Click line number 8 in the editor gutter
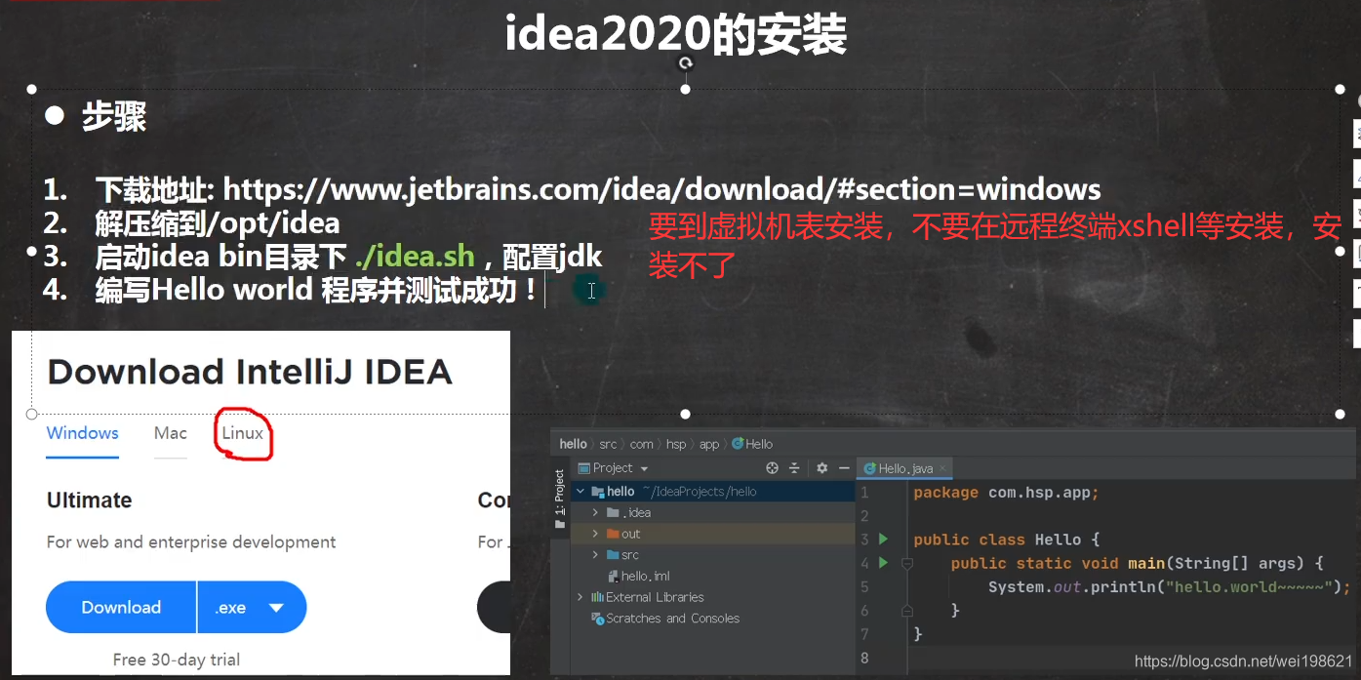Screen dimensions: 1361x680 coord(864,658)
